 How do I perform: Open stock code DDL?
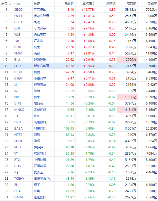(17, 28)
